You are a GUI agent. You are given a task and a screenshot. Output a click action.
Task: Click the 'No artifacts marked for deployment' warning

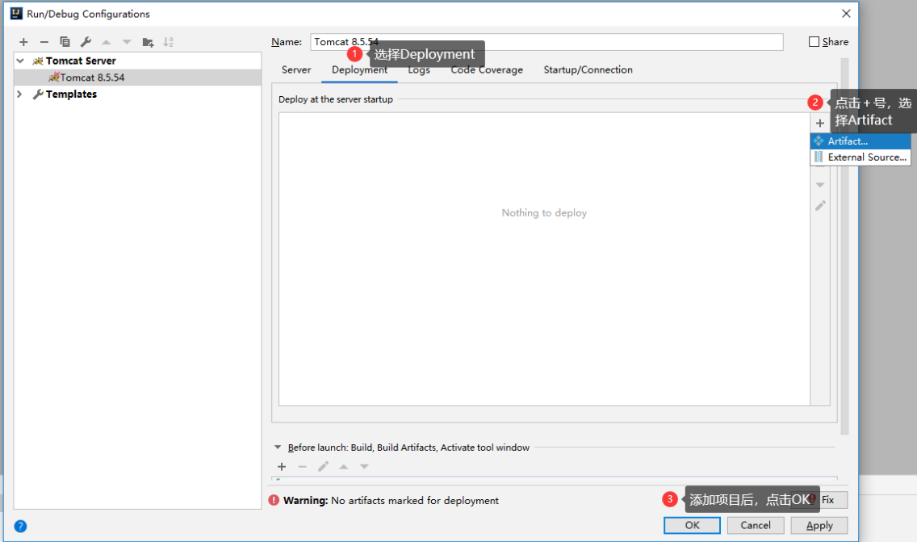pos(415,501)
